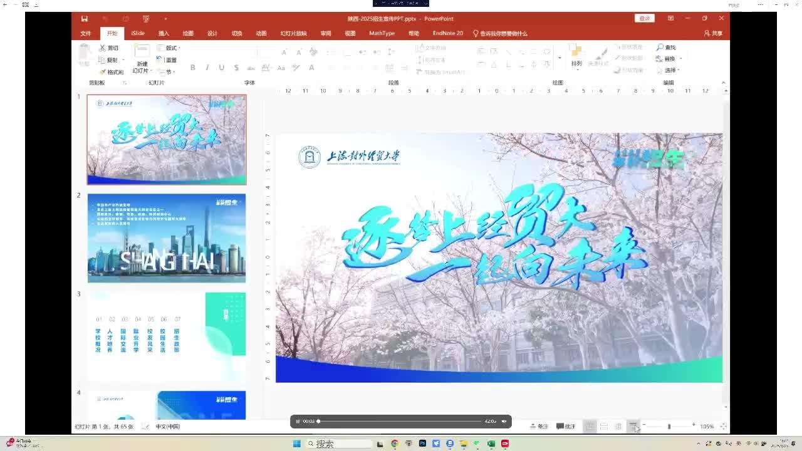The height and width of the screenshot is (451, 802).
Task: Click the video progress bar
Action: [400, 422]
